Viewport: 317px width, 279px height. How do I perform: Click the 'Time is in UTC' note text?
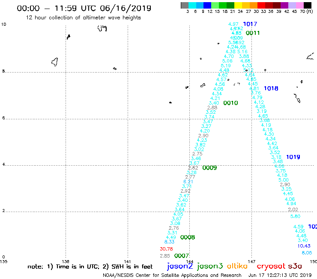[78, 267]
